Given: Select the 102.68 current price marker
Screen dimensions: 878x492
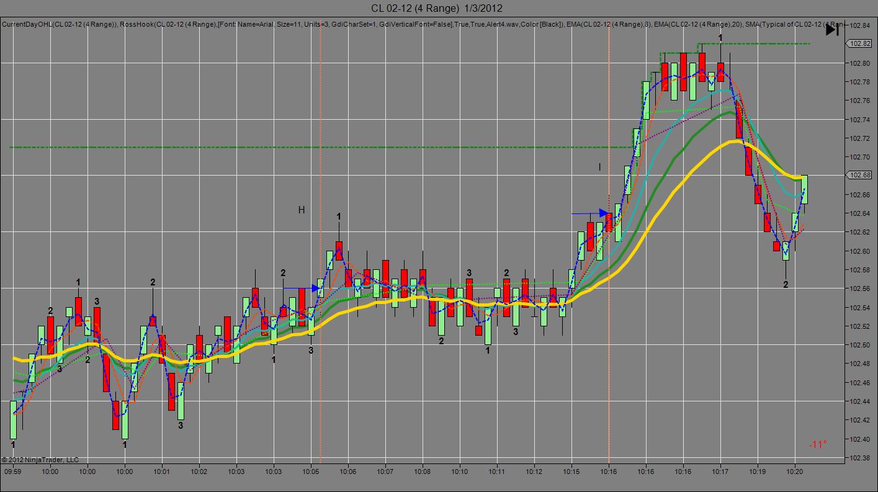Looking at the screenshot, I should pos(860,175).
